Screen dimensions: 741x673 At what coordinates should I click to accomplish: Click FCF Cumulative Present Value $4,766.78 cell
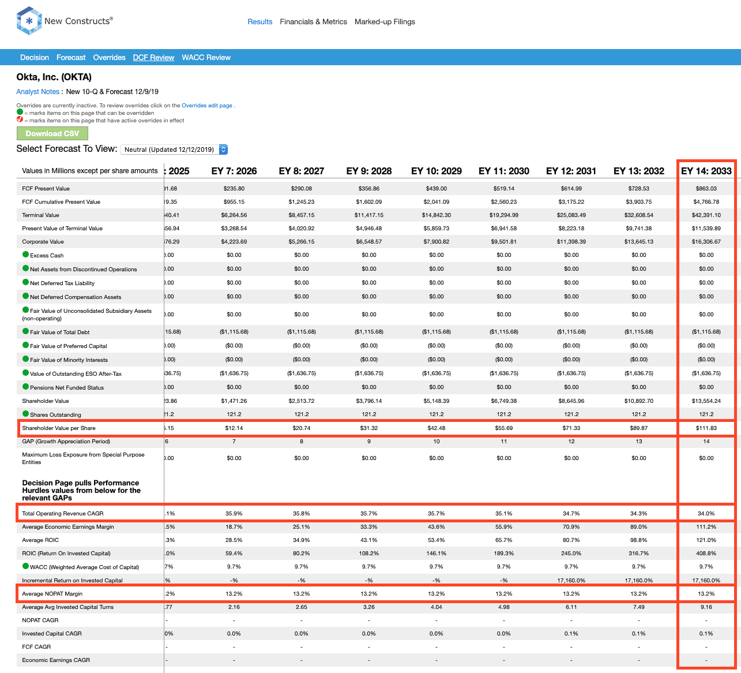click(706, 202)
